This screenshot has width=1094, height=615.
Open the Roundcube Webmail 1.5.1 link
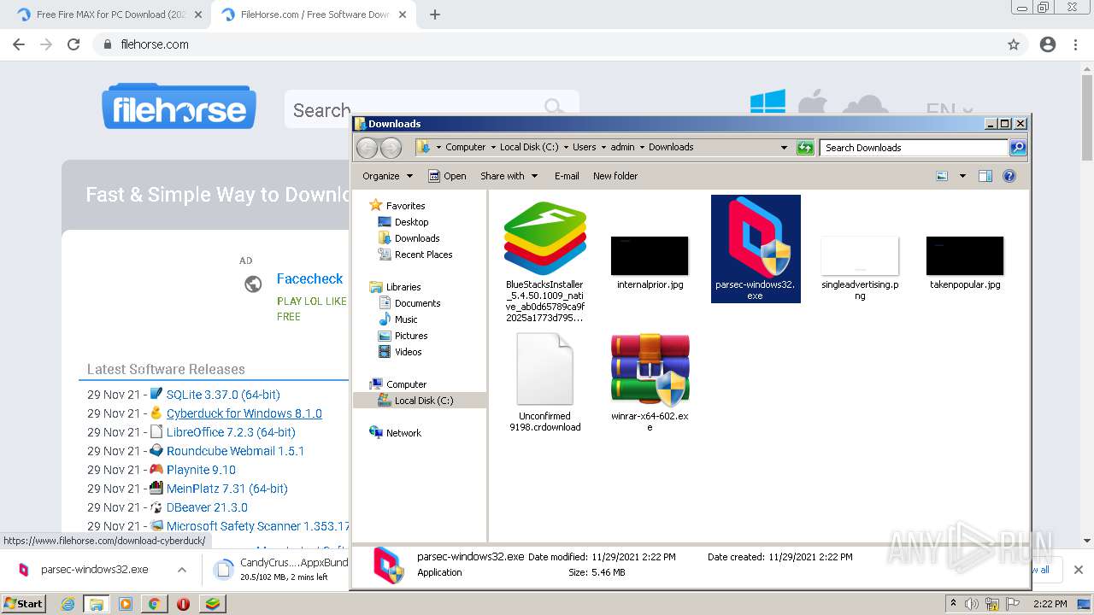click(x=235, y=451)
